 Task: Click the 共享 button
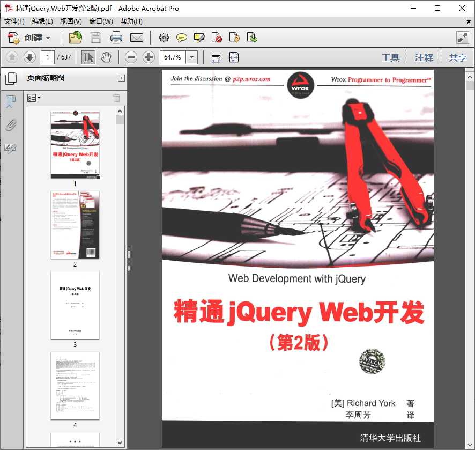457,57
